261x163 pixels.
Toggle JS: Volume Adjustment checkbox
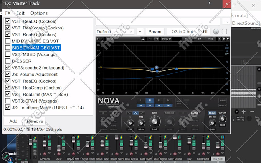click(x=8, y=74)
